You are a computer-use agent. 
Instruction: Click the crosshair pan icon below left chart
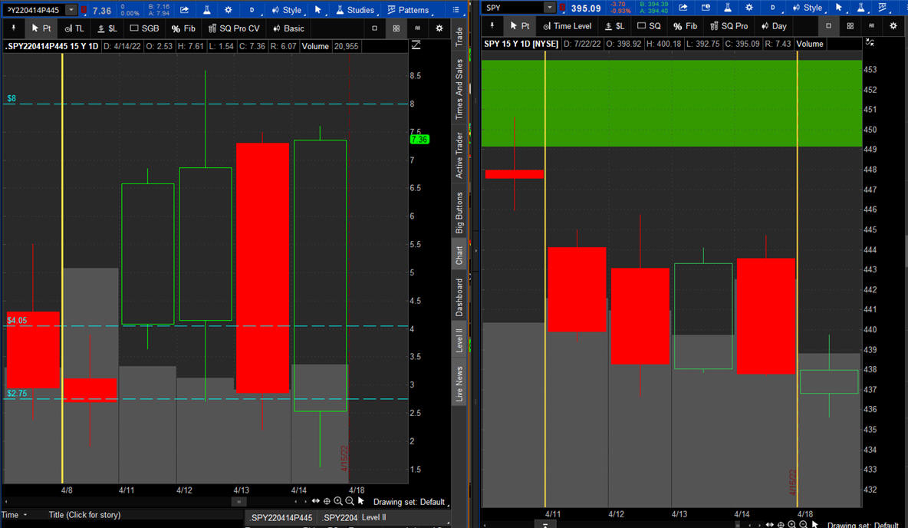tap(327, 501)
